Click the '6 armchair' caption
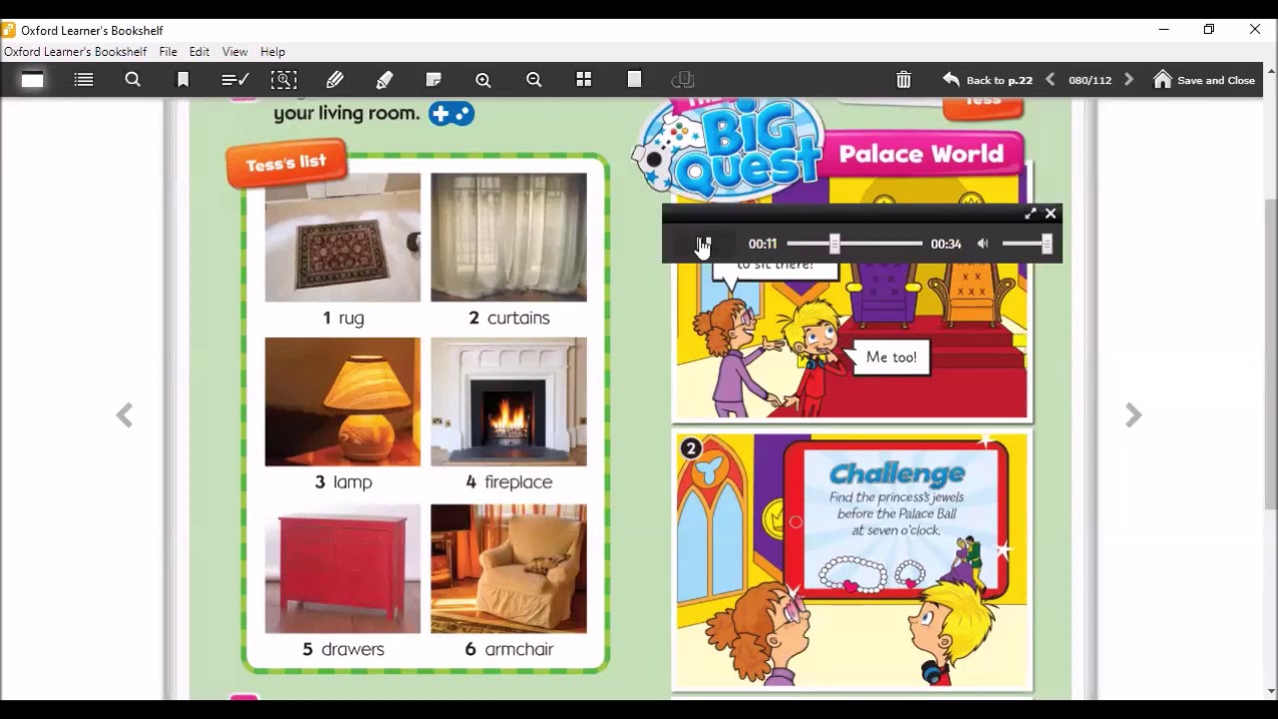 click(x=509, y=649)
